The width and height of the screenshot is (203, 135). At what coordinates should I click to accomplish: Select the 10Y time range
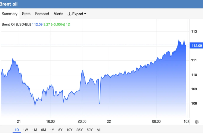click(x=69, y=130)
